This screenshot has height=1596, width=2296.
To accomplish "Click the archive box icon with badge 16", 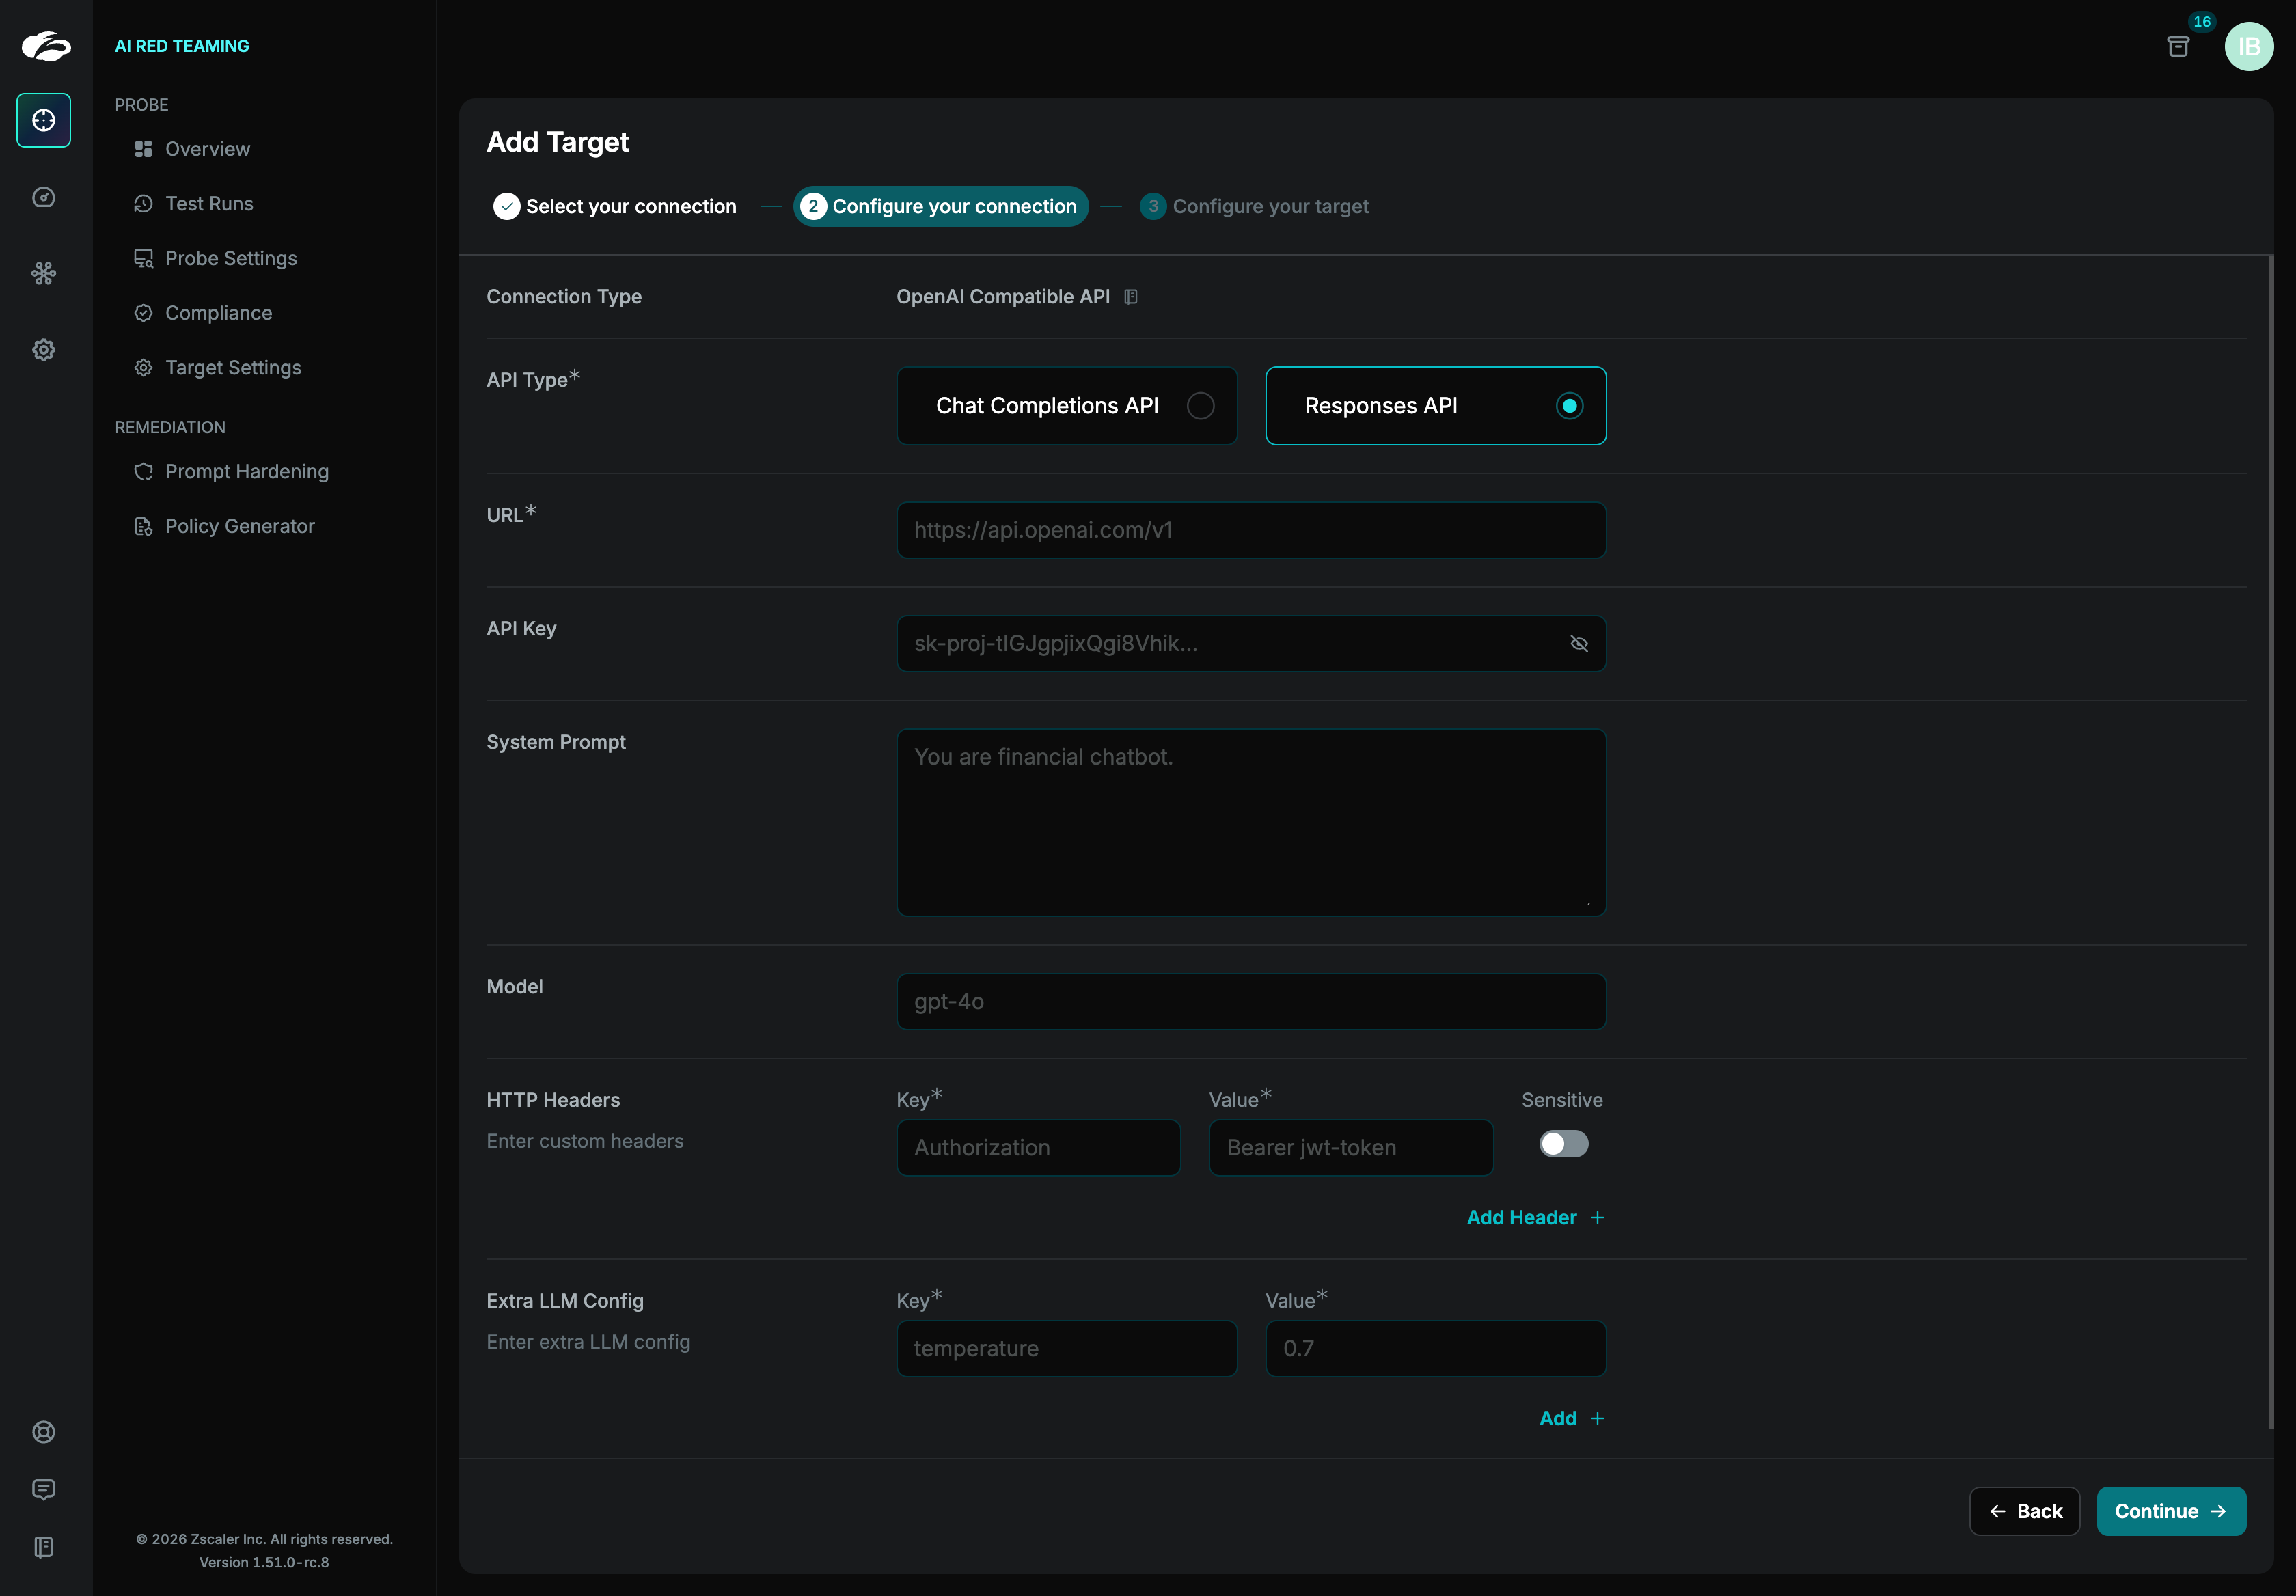I will pyautogui.click(x=2177, y=46).
